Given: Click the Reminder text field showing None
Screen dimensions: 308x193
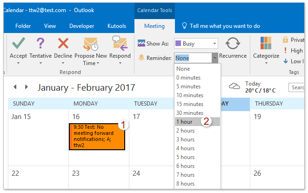Looking at the screenshot, I should tap(193, 58).
